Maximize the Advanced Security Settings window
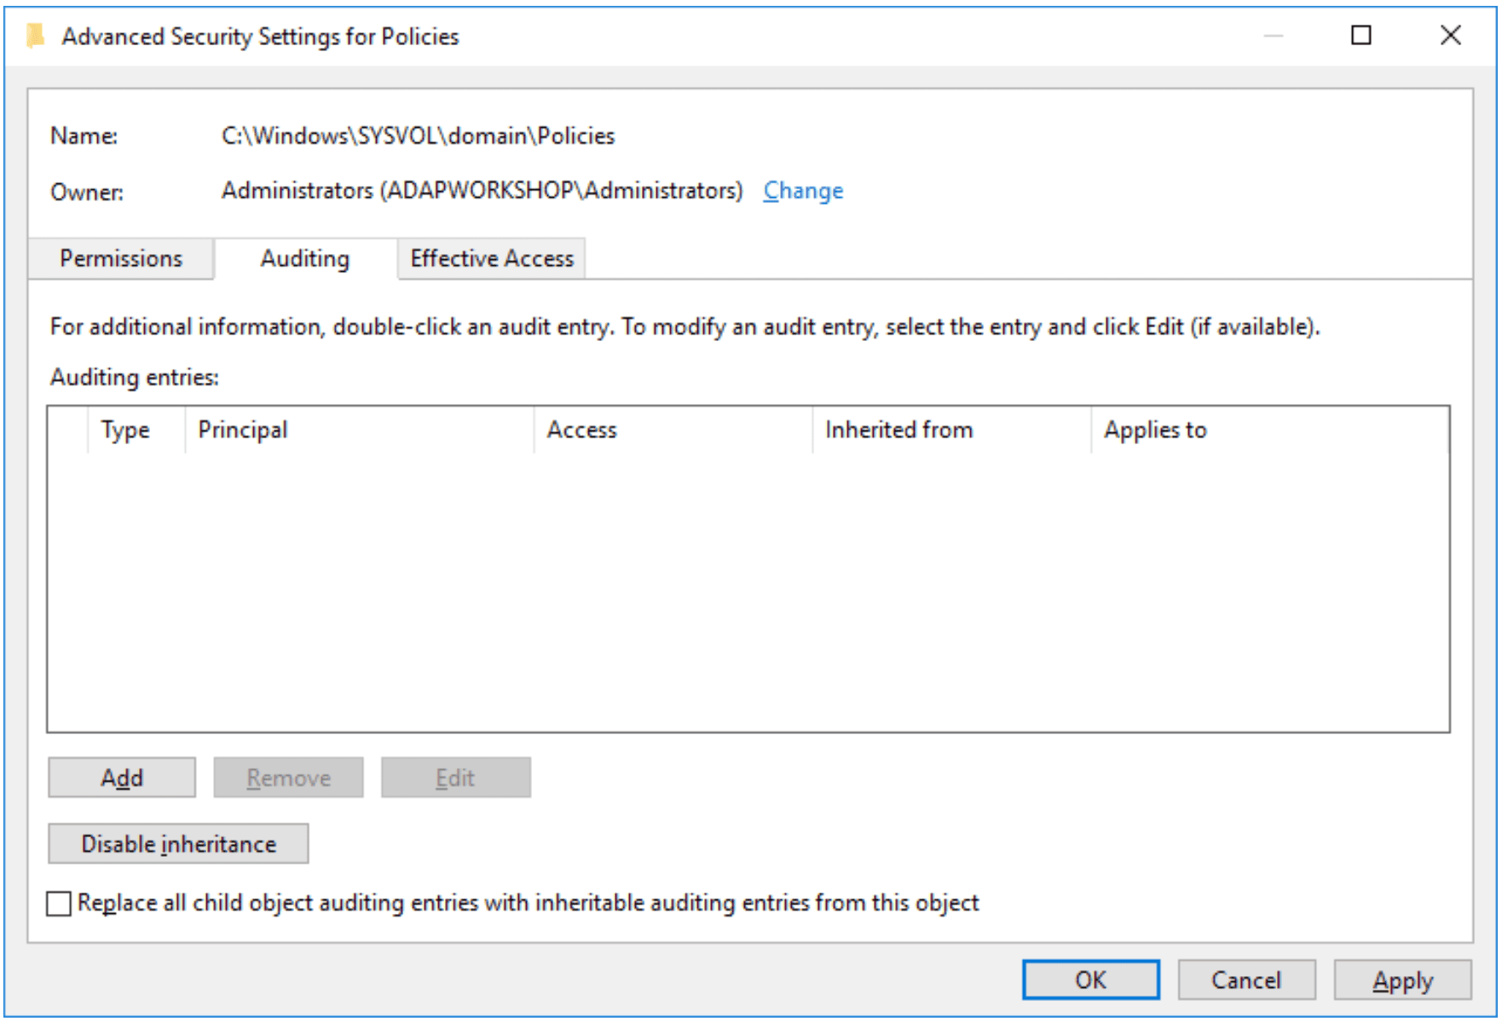The height and width of the screenshot is (1023, 1502). (x=1361, y=35)
